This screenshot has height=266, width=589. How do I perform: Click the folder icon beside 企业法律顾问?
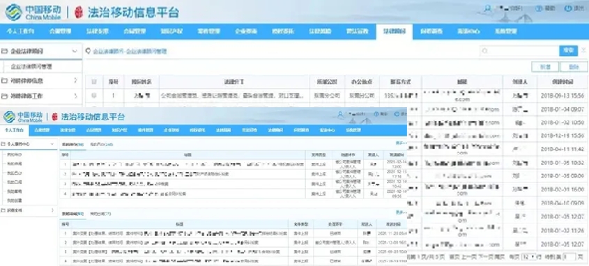[x=4, y=51]
